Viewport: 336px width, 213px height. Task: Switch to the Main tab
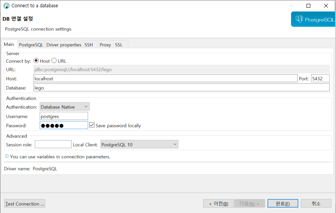click(9, 44)
